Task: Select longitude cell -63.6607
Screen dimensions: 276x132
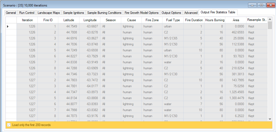Action: pyautogui.click(x=90, y=26)
